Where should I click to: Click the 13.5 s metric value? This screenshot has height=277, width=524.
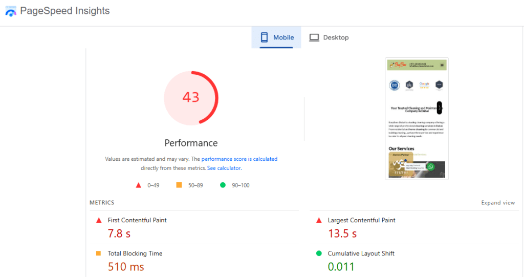pos(342,233)
